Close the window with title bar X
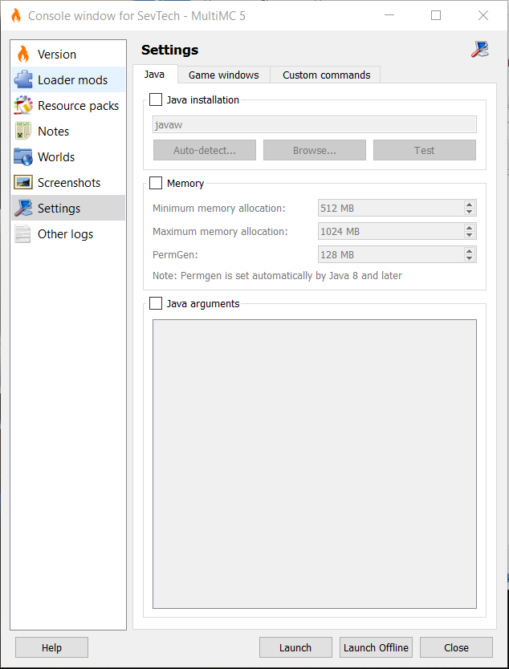This screenshot has height=669, width=509. point(483,15)
